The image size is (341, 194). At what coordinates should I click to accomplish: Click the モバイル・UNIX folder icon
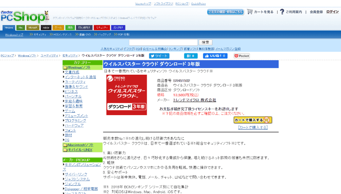65,150
